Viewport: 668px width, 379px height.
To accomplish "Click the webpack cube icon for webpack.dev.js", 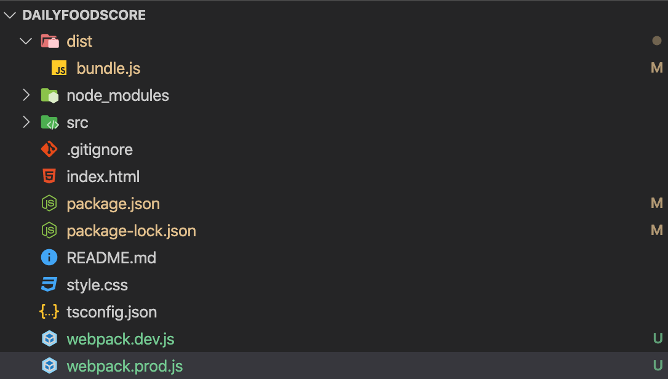I will coord(49,338).
